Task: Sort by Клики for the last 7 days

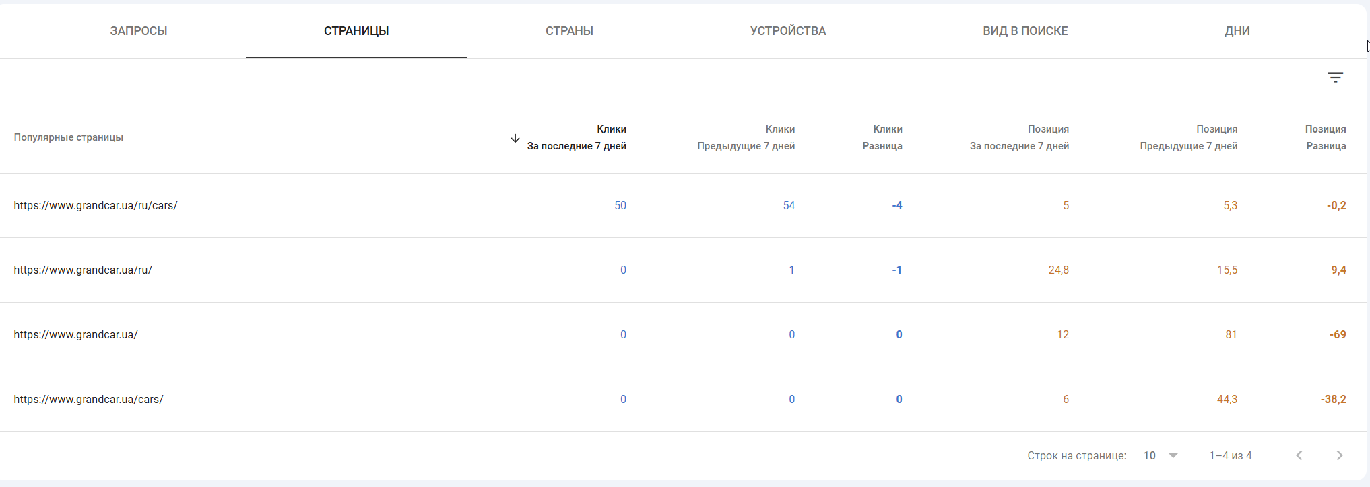Action: (x=577, y=138)
